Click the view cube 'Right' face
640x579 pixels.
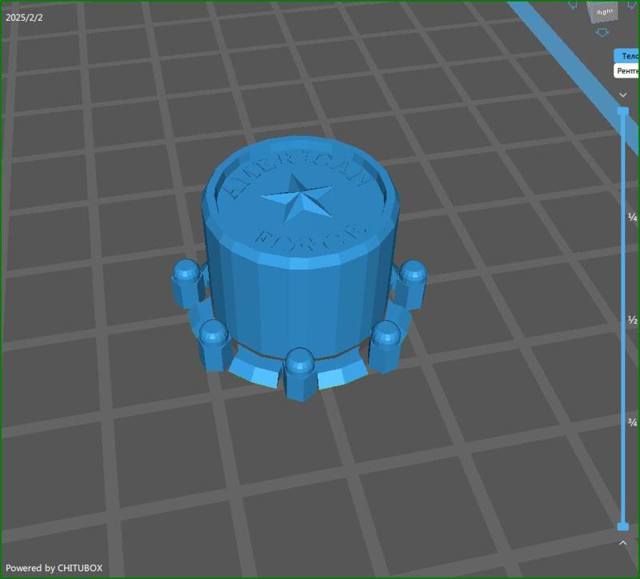[604, 13]
